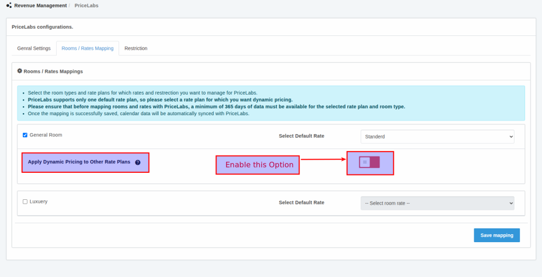Click the General Room label text
Screen dimensions: 542x277
point(46,135)
